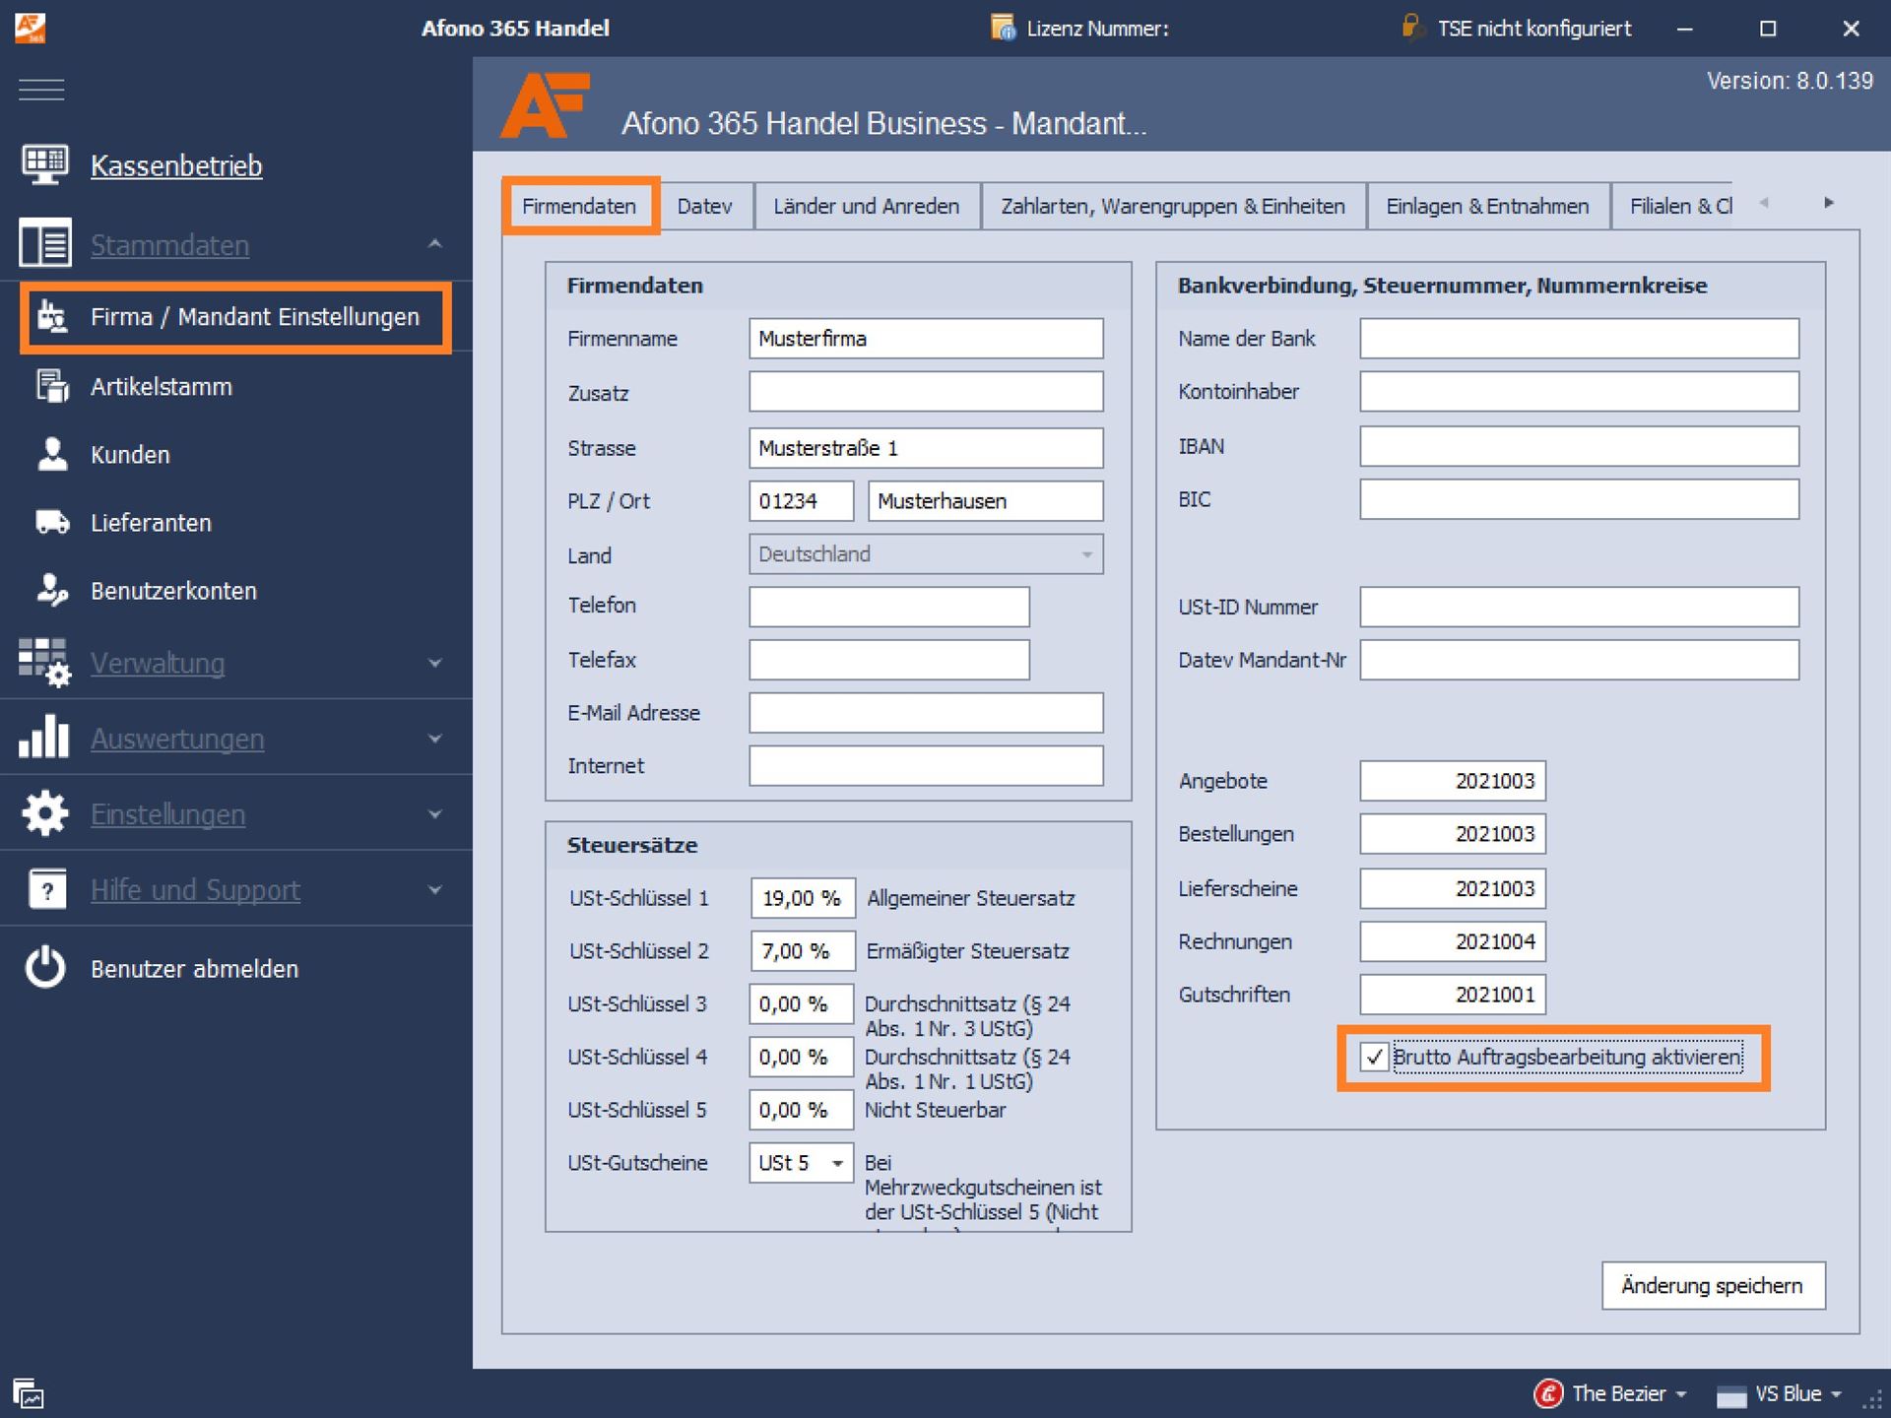Open the partially visible Filialen tab
This screenshot has height=1418, width=1891.
(1672, 206)
